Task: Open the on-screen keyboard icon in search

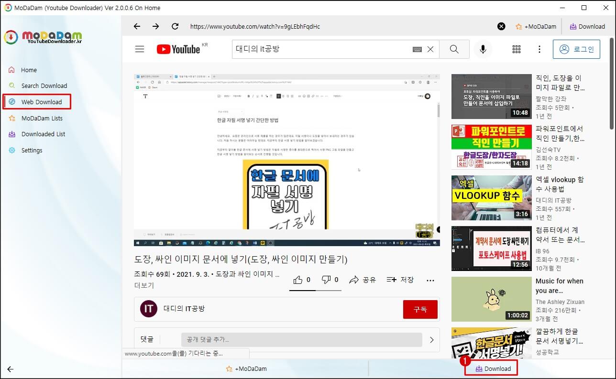Action: coord(417,49)
